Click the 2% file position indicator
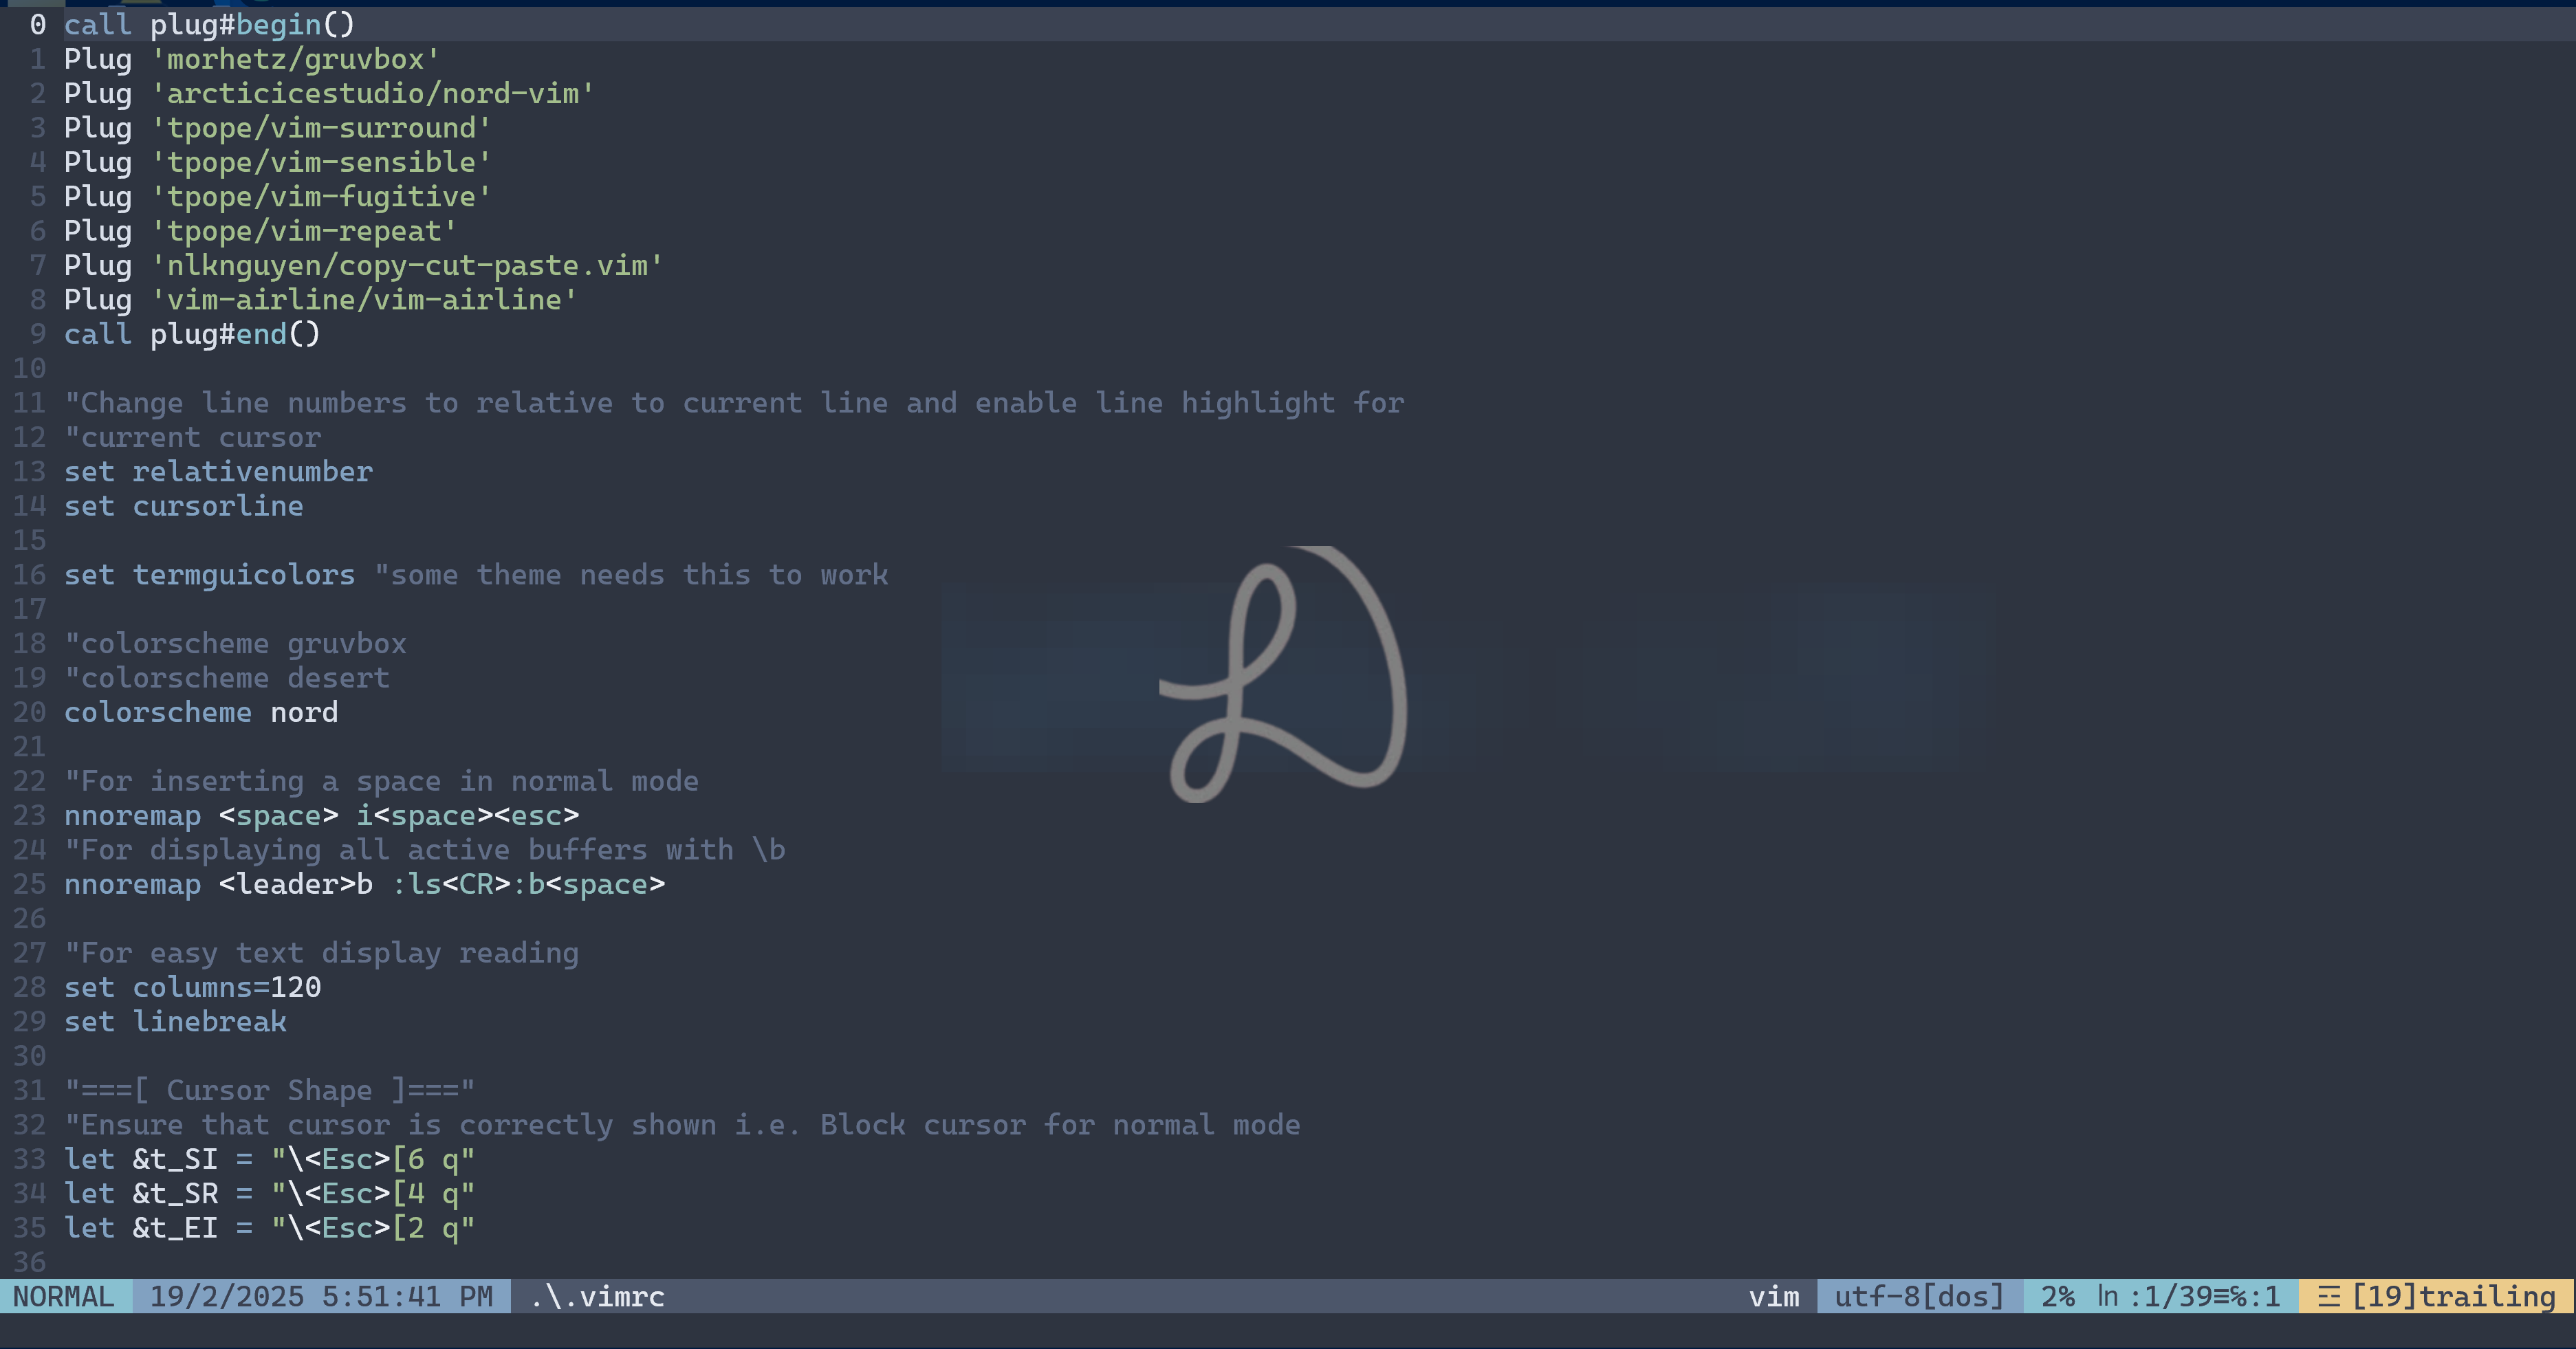 pyautogui.click(x=2057, y=1296)
